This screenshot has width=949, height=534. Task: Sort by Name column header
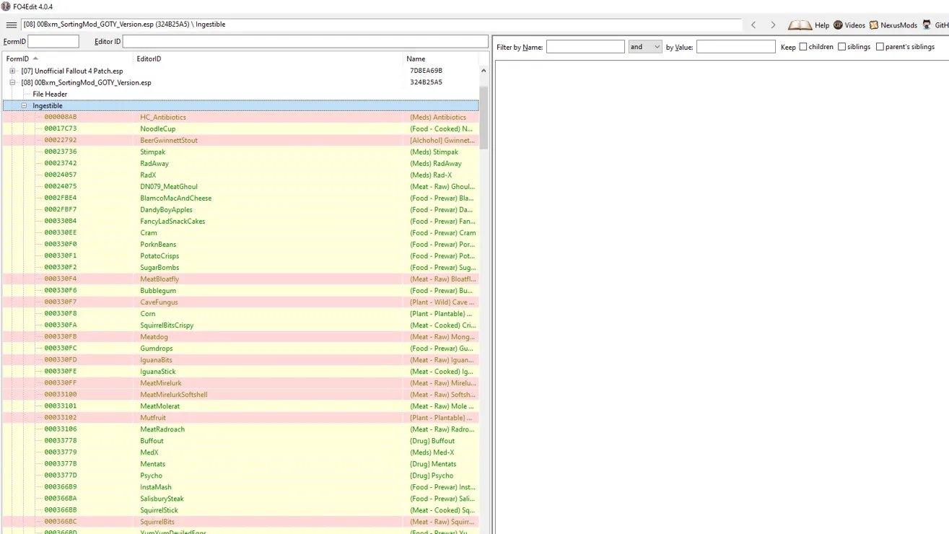coord(440,58)
